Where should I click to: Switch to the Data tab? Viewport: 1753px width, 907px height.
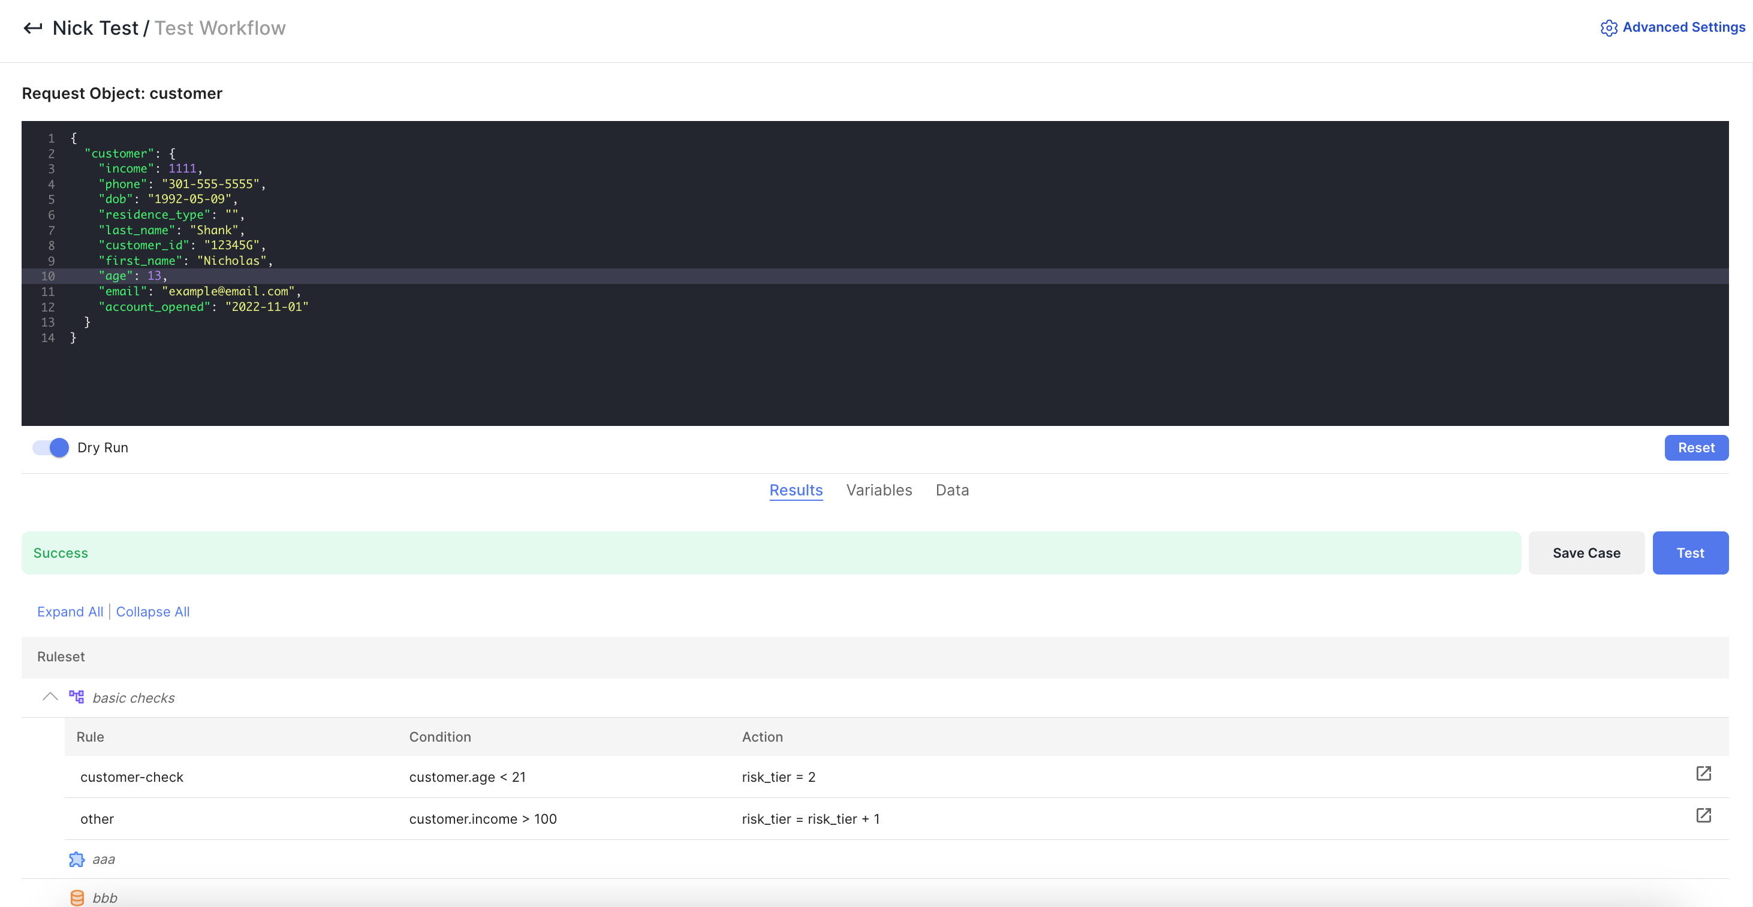click(x=951, y=490)
